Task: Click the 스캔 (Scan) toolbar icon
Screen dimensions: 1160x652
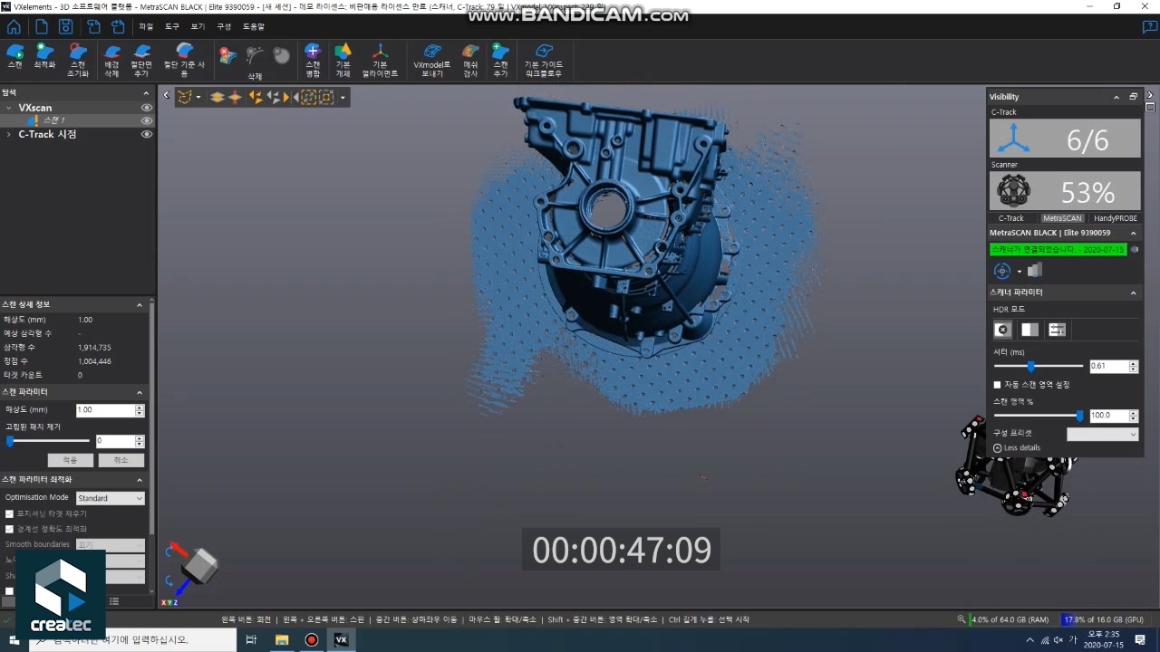Action: point(14,57)
